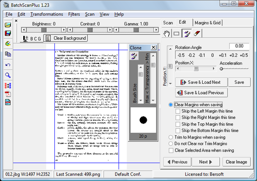Click the Acceleration slider knob

221,69
